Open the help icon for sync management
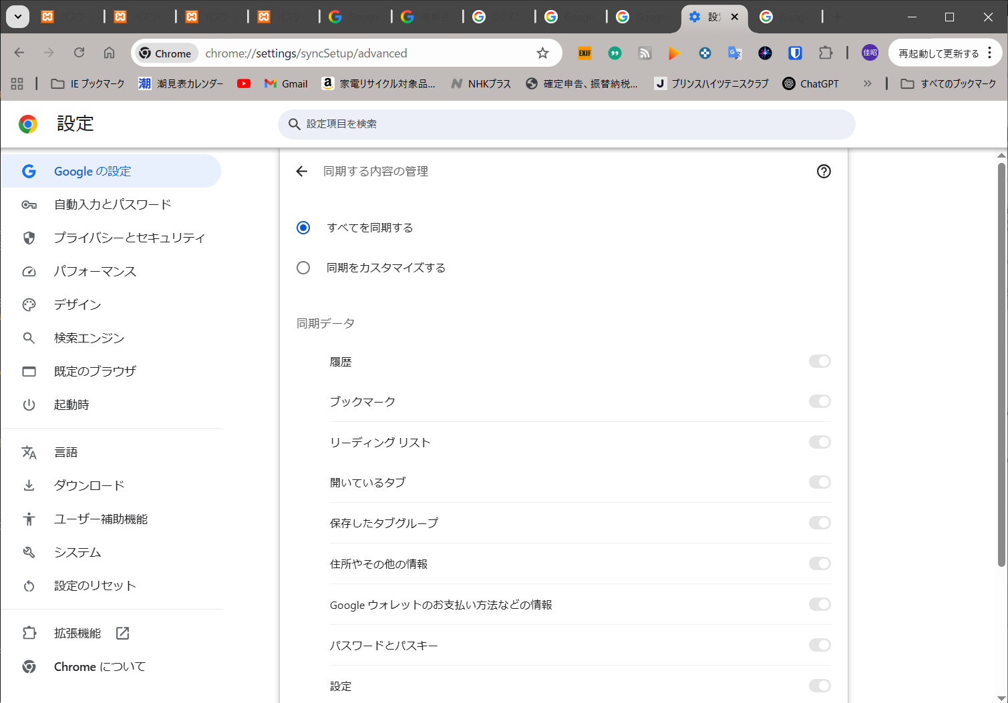 point(824,172)
